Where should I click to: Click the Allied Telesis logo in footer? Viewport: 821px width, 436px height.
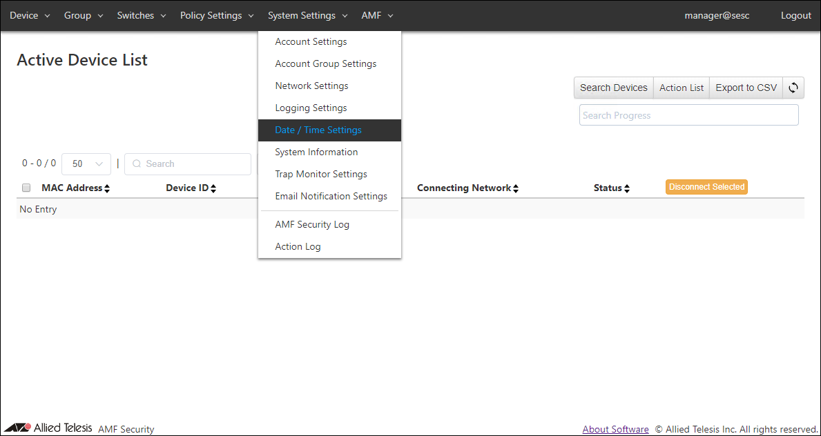click(48, 428)
